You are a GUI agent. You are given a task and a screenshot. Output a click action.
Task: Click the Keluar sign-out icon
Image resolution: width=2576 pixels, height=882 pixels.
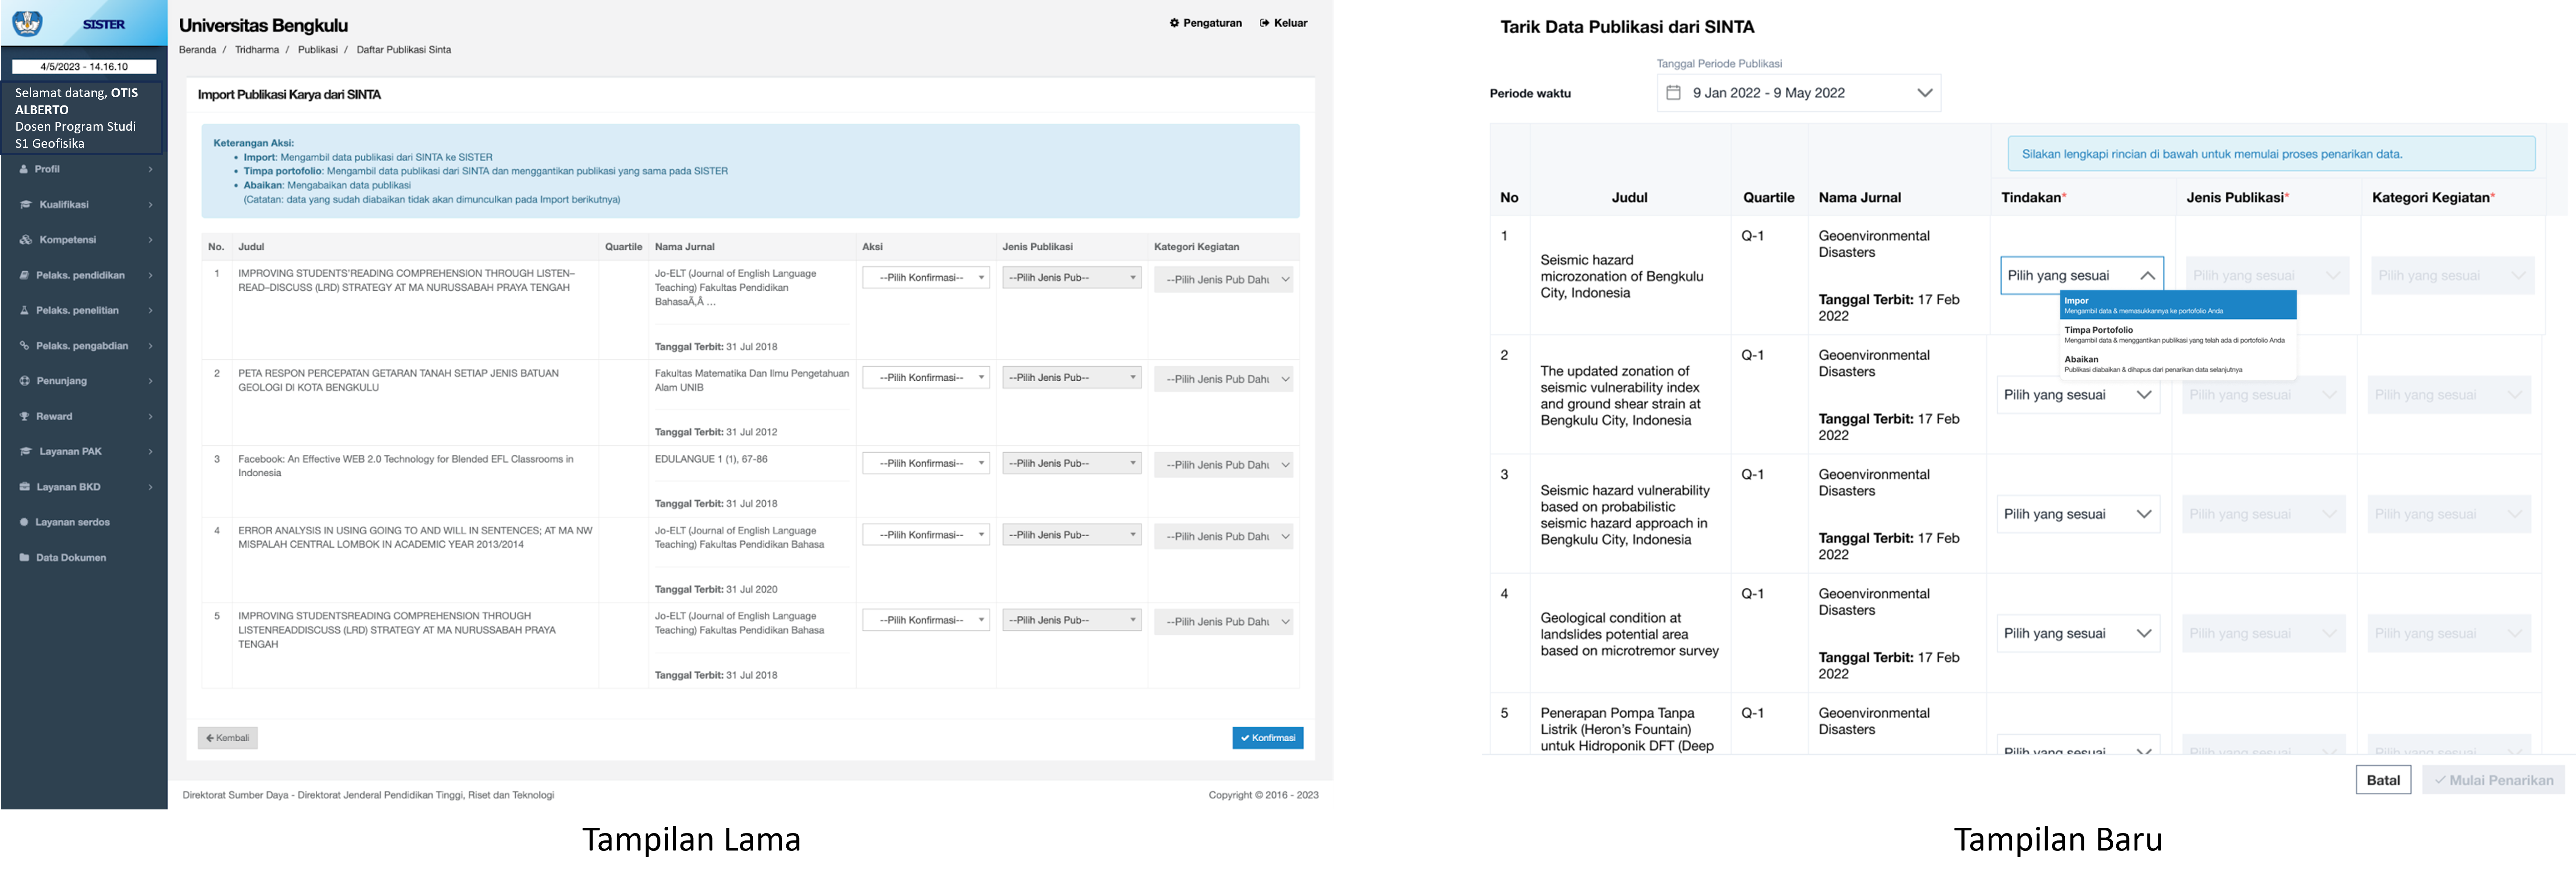click(1264, 23)
